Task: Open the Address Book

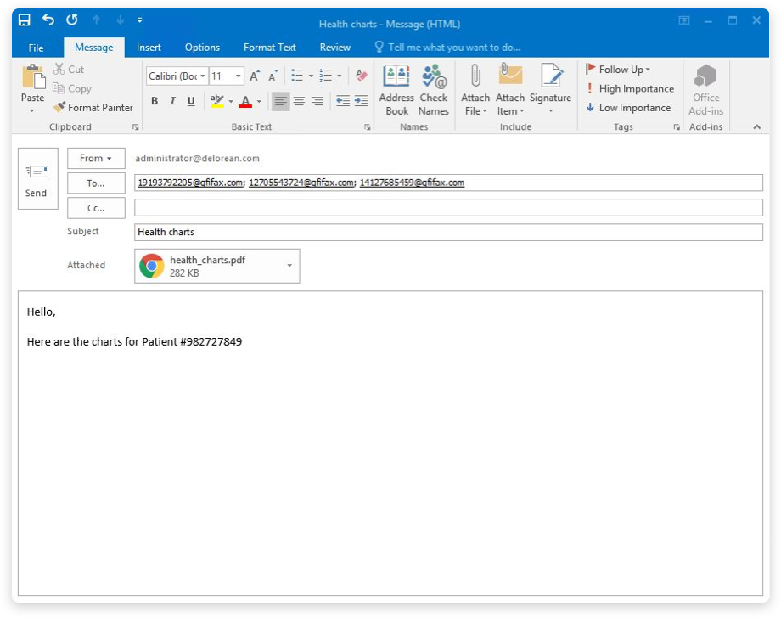Action: click(x=396, y=90)
